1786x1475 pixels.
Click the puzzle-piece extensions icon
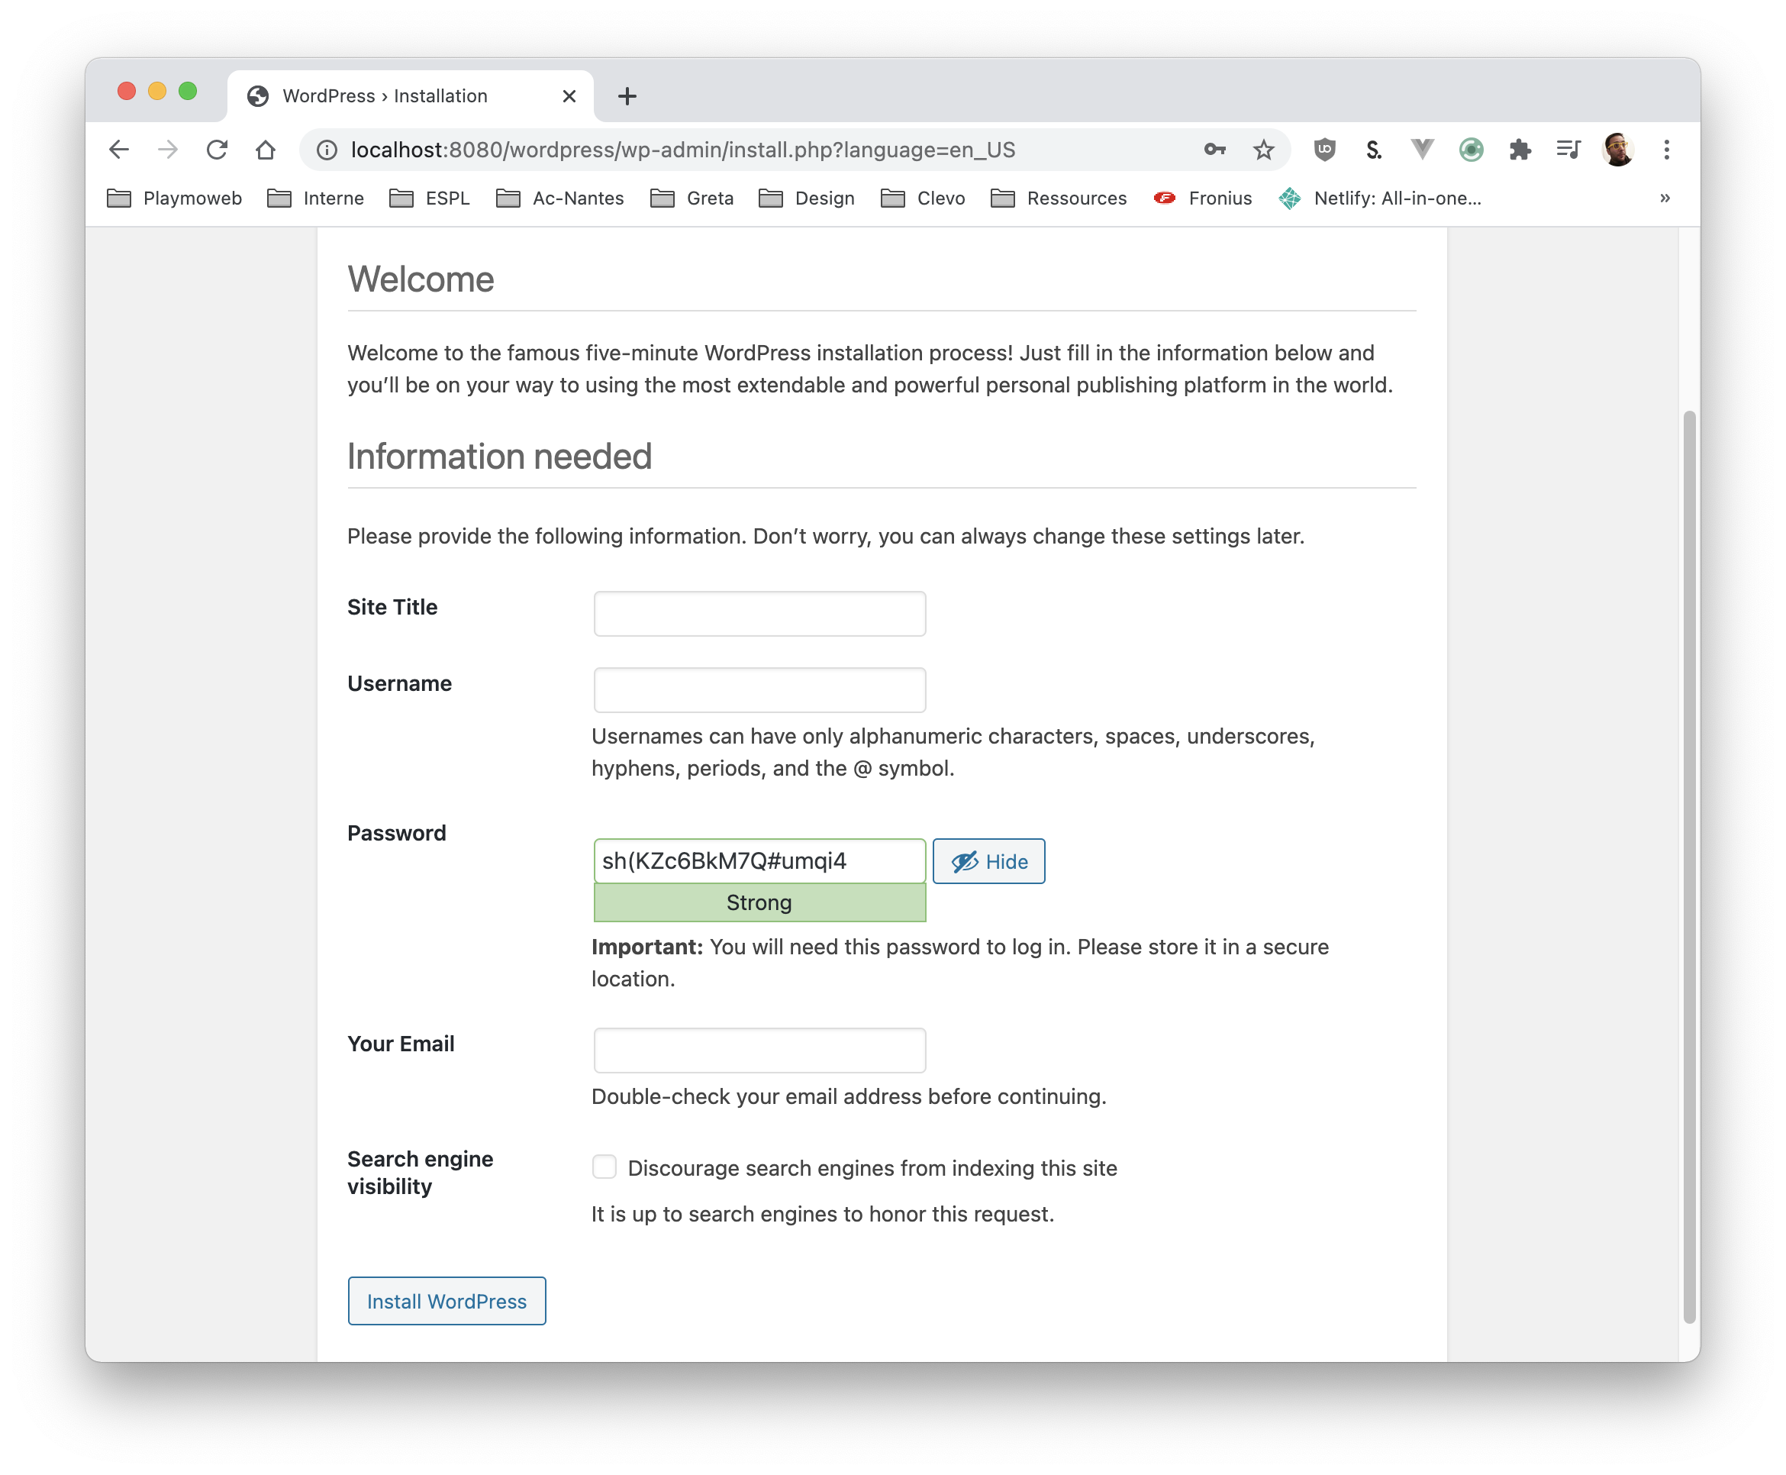[1520, 150]
